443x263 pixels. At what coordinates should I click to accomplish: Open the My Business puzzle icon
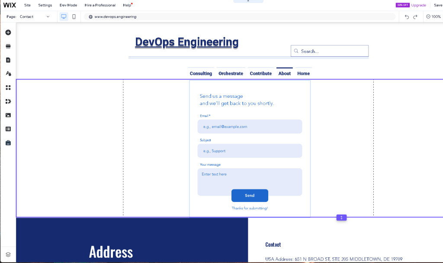point(8,101)
